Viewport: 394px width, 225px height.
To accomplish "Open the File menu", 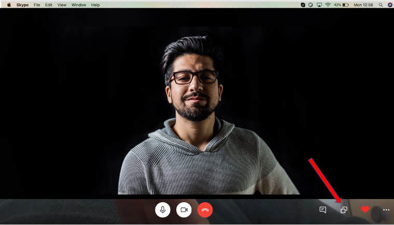I will pyautogui.click(x=37, y=5).
